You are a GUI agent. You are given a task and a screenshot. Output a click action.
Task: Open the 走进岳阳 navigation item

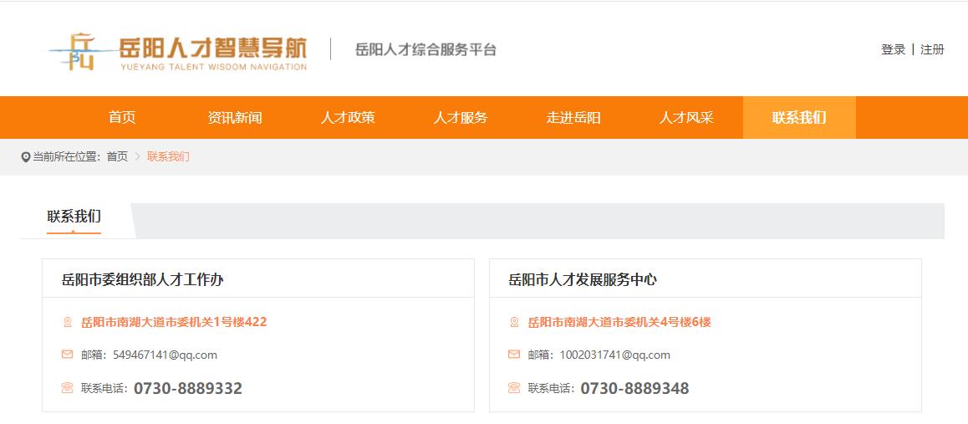coord(573,117)
